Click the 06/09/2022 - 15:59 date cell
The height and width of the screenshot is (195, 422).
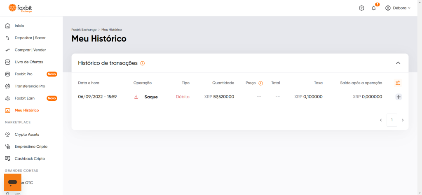97,97
